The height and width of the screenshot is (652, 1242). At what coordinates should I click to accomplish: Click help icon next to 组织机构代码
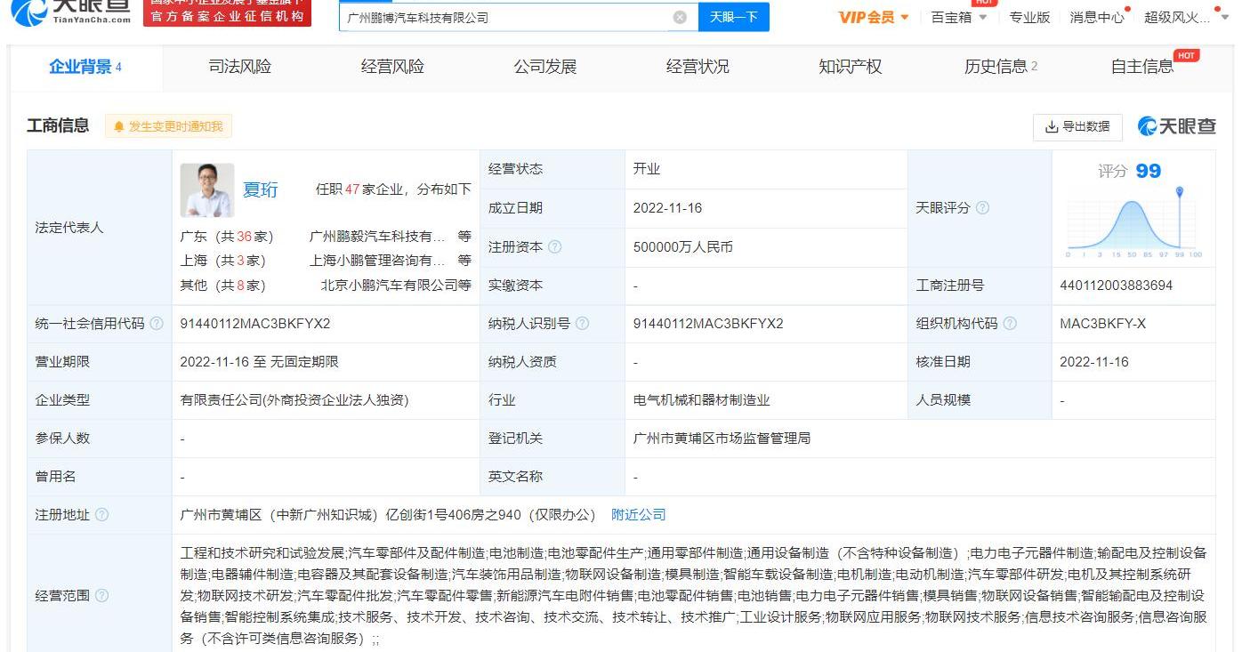click(1010, 324)
